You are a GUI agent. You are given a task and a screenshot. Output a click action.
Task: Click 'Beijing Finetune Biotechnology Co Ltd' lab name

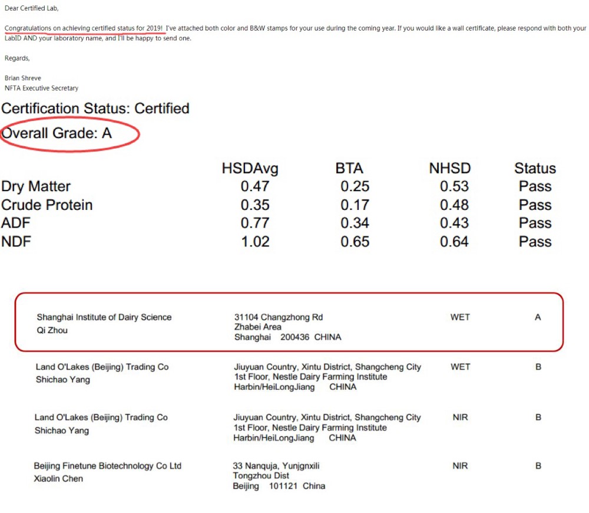pos(108,466)
